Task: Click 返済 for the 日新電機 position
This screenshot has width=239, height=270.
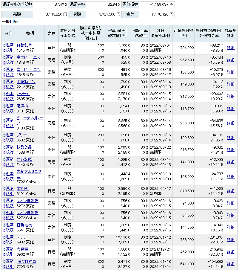Action: click(x=10, y=225)
